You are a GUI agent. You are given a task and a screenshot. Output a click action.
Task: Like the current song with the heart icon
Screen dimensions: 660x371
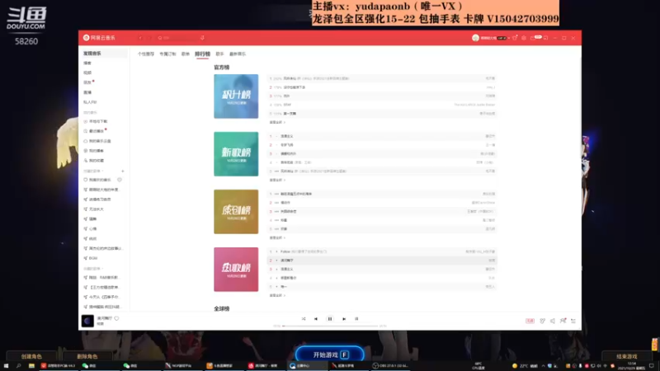[x=116, y=318]
